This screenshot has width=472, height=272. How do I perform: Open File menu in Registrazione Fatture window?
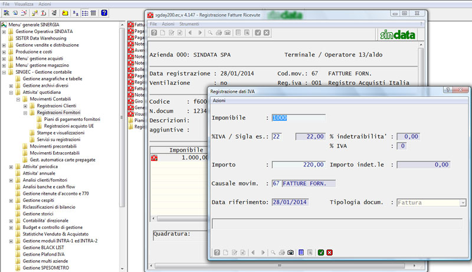153,24
